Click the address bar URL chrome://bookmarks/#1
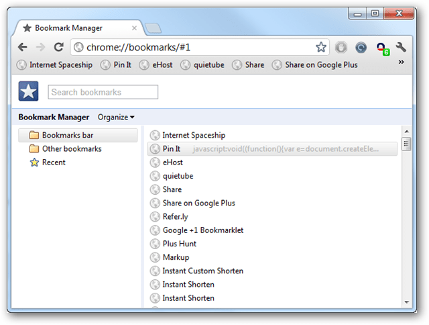This screenshot has width=429, height=325. pos(139,48)
